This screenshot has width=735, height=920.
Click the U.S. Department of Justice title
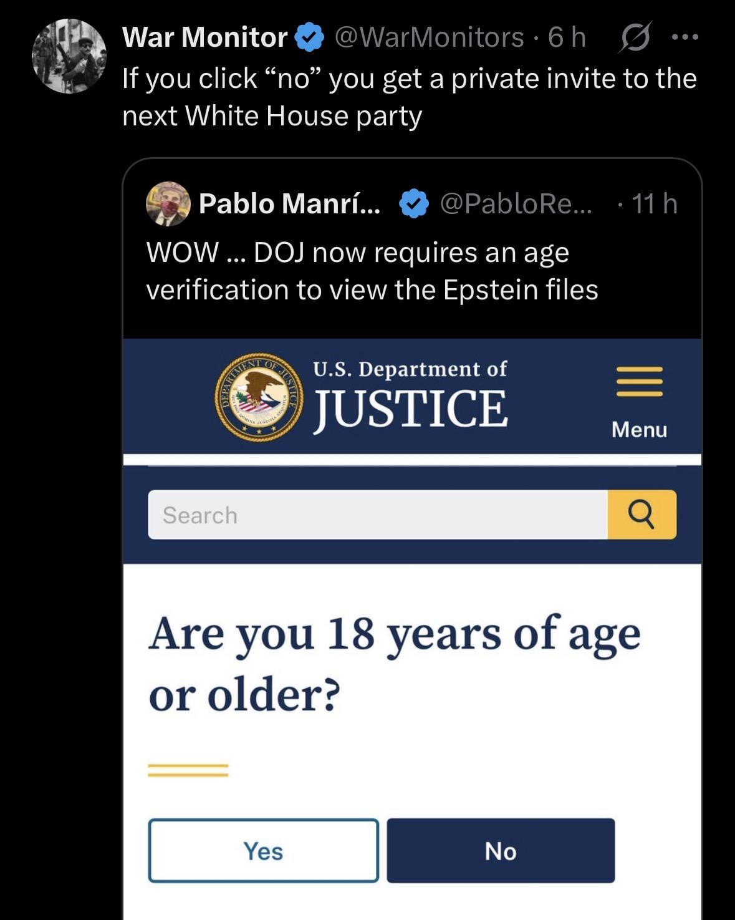pos(410,397)
